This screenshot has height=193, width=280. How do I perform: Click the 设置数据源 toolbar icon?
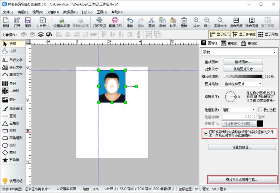[x=62, y=22]
